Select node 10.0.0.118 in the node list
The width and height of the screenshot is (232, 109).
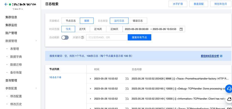click(55, 77)
